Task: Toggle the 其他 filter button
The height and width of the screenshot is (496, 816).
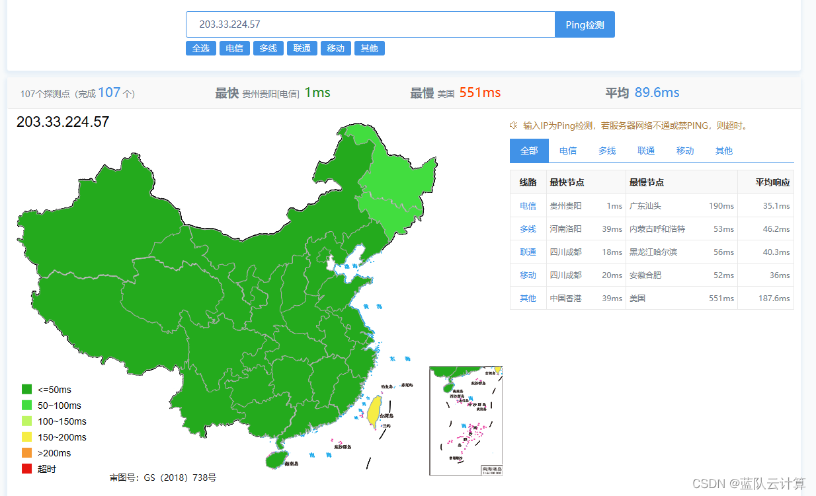Action: click(369, 48)
